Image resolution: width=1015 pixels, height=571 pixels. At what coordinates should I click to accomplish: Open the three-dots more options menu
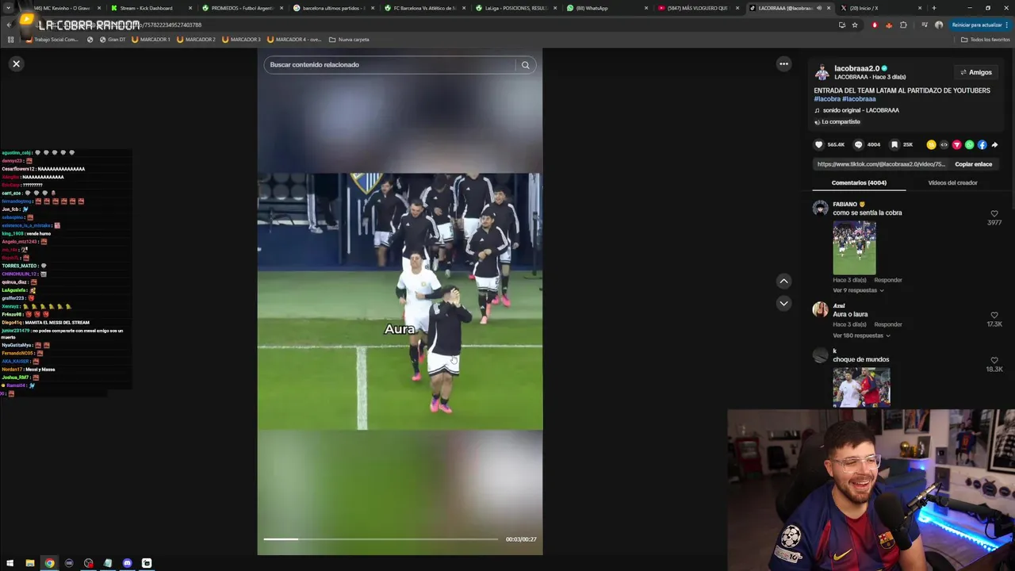pyautogui.click(x=783, y=63)
